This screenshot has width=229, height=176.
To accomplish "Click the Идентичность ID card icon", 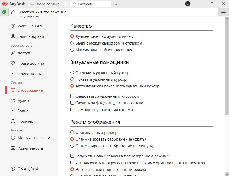I will click(x=13, y=148).
